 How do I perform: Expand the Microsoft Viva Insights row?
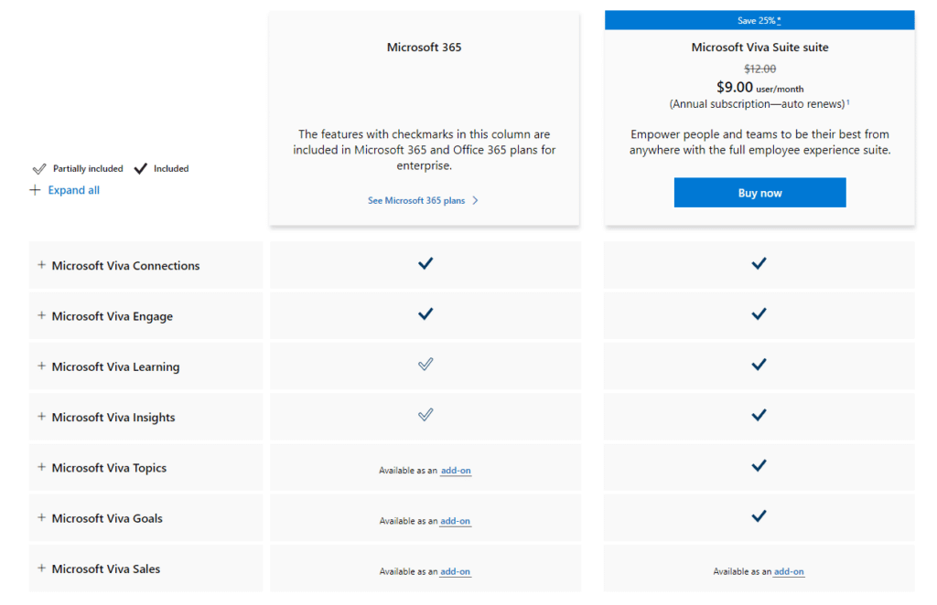coord(41,417)
